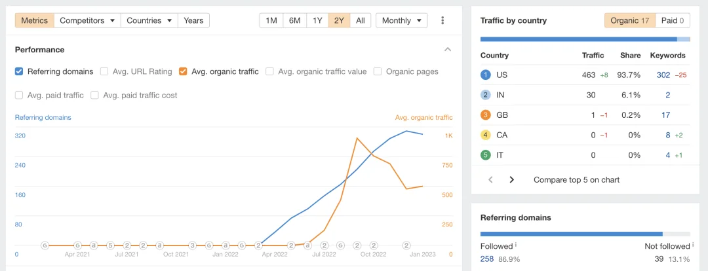Open the CA 8 keywords link
Image resolution: width=708 pixels, height=271 pixels.
[x=668, y=135]
